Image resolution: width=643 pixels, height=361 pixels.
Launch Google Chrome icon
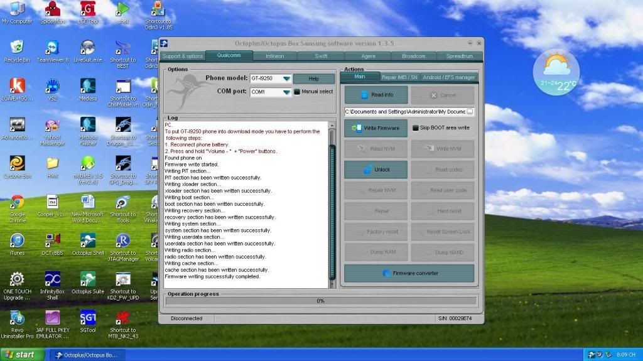[x=17, y=209]
